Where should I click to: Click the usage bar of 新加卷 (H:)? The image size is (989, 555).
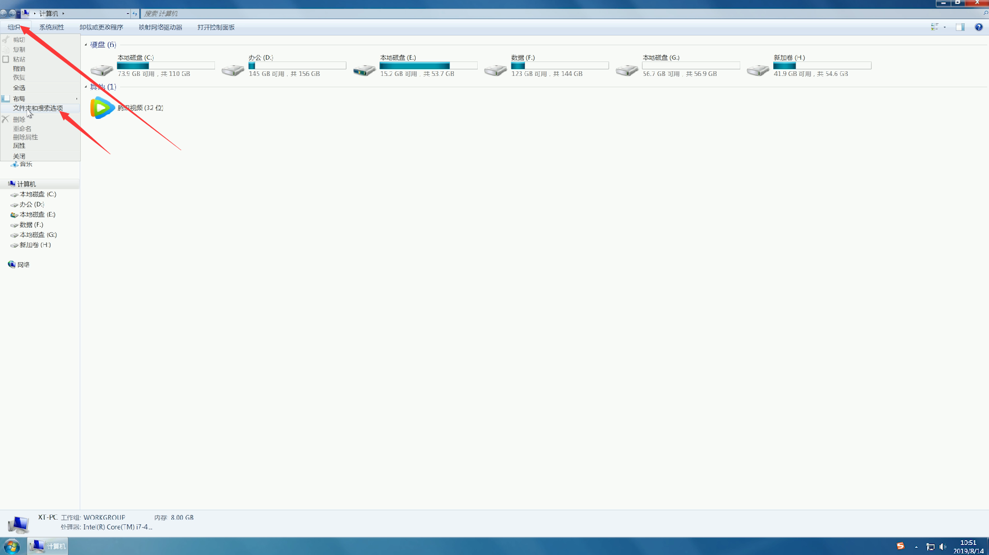click(822, 66)
